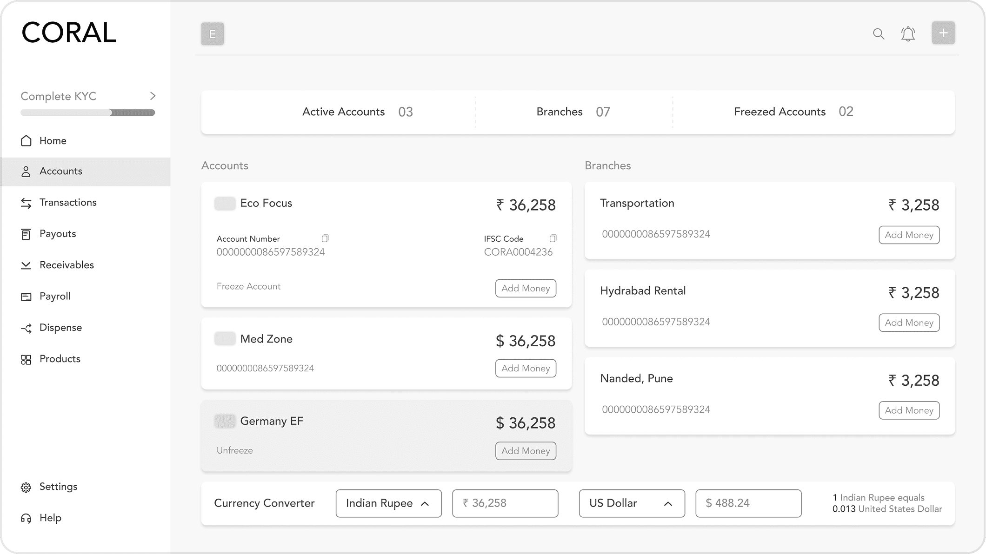The image size is (986, 554).
Task: Open Settings from the sidebar
Action: click(58, 487)
